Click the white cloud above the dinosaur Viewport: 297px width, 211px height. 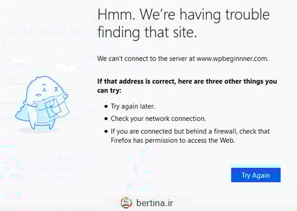(63, 66)
